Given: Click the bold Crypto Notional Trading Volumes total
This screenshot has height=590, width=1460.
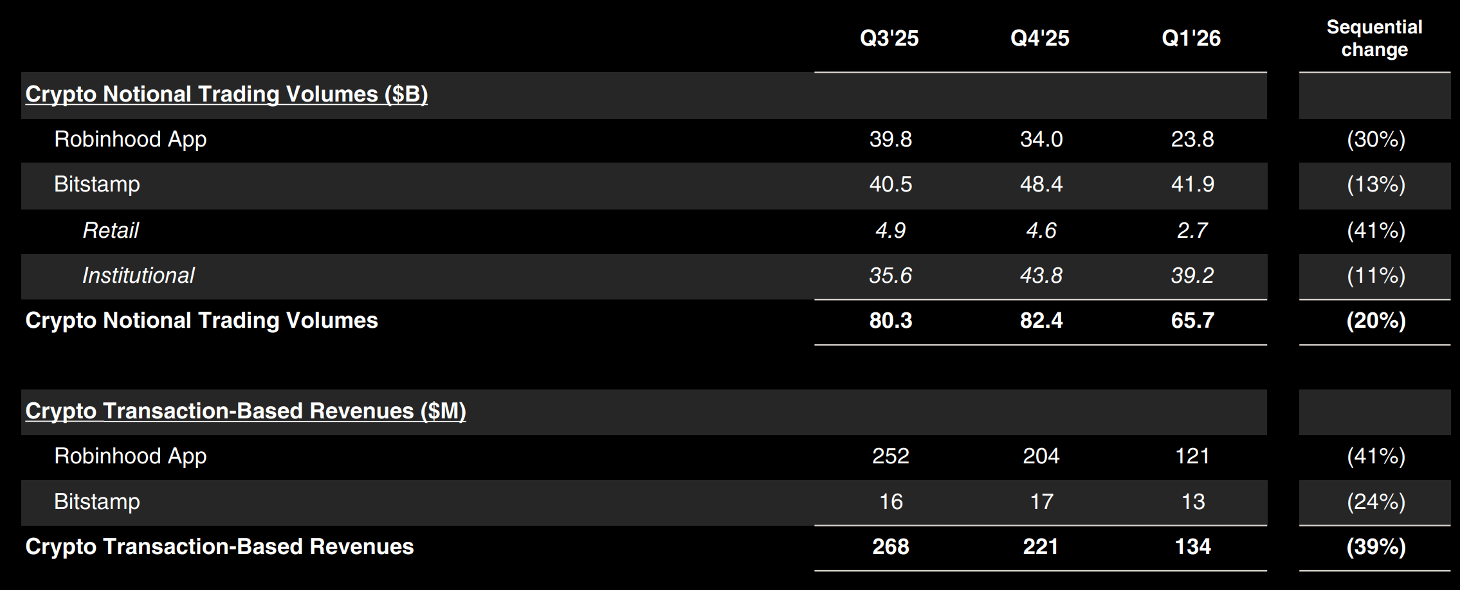Looking at the screenshot, I should tap(202, 321).
